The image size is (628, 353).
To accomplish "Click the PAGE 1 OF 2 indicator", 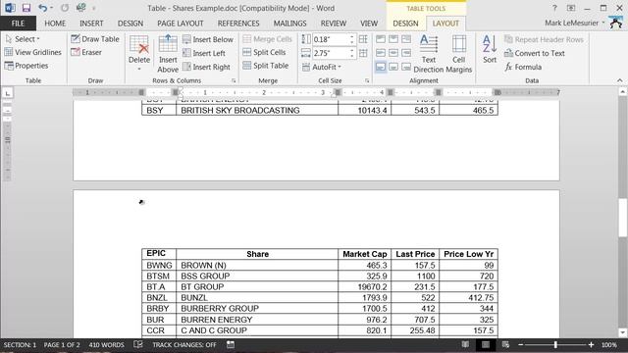I will (62, 344).
